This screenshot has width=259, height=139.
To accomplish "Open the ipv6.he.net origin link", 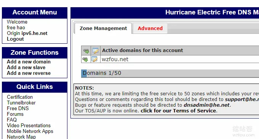I will (x=34, y=33).
